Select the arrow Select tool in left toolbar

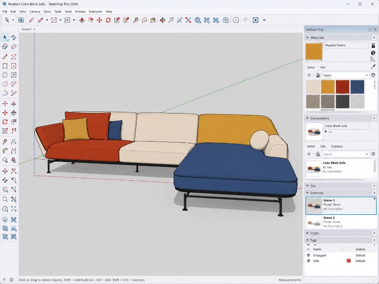click(x=5, y=37)
